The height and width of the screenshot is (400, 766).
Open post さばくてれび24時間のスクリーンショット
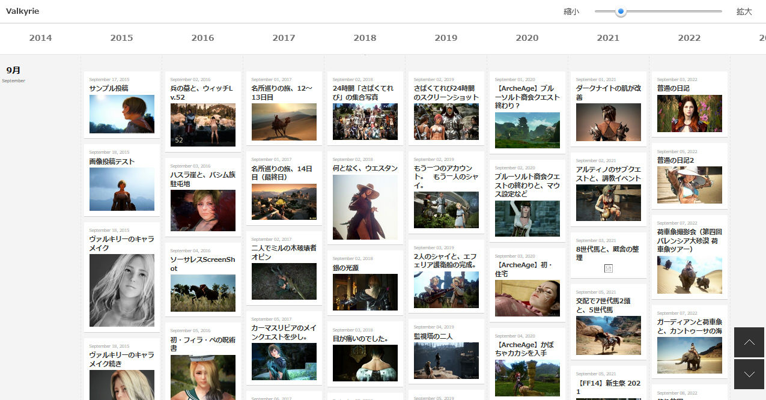tap(446, 92)
